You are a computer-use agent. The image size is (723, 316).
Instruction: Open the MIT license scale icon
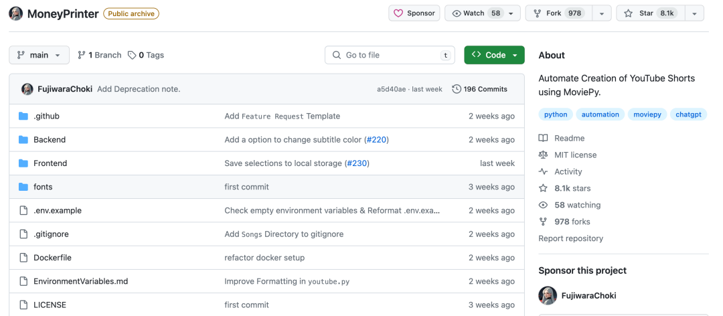click(x=543, y=155)
